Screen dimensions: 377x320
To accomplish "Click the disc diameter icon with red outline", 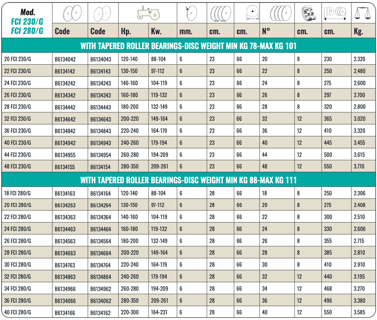I will pos(252,13).
